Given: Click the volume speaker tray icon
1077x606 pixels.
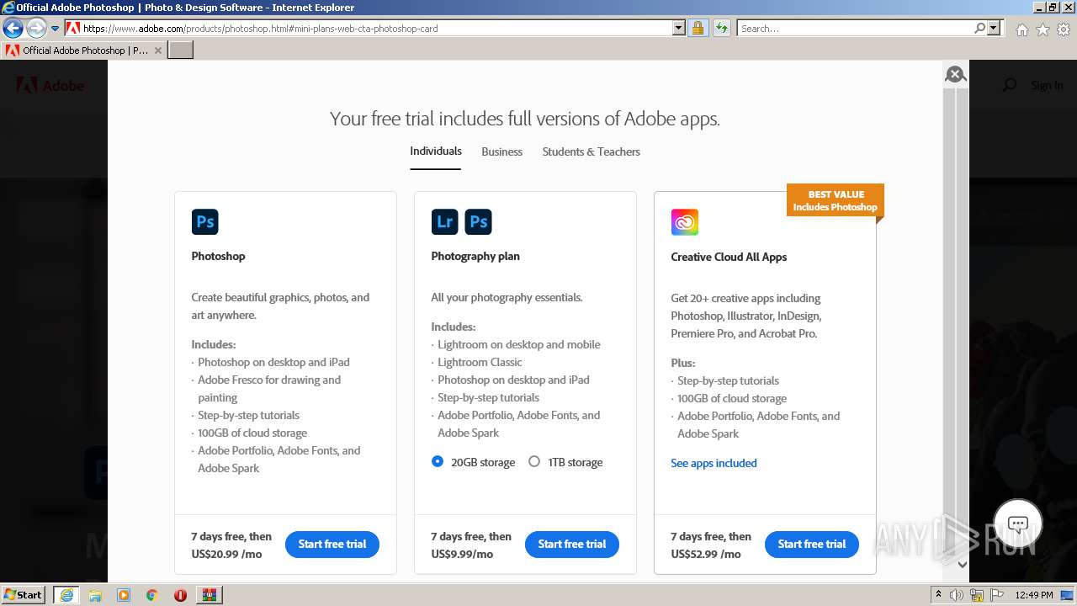Looking at the screenshot, I should coord(957,595).
